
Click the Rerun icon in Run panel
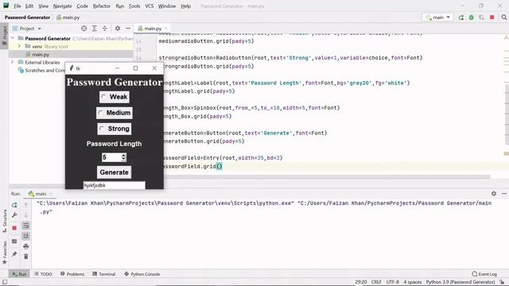click(14, 205)
